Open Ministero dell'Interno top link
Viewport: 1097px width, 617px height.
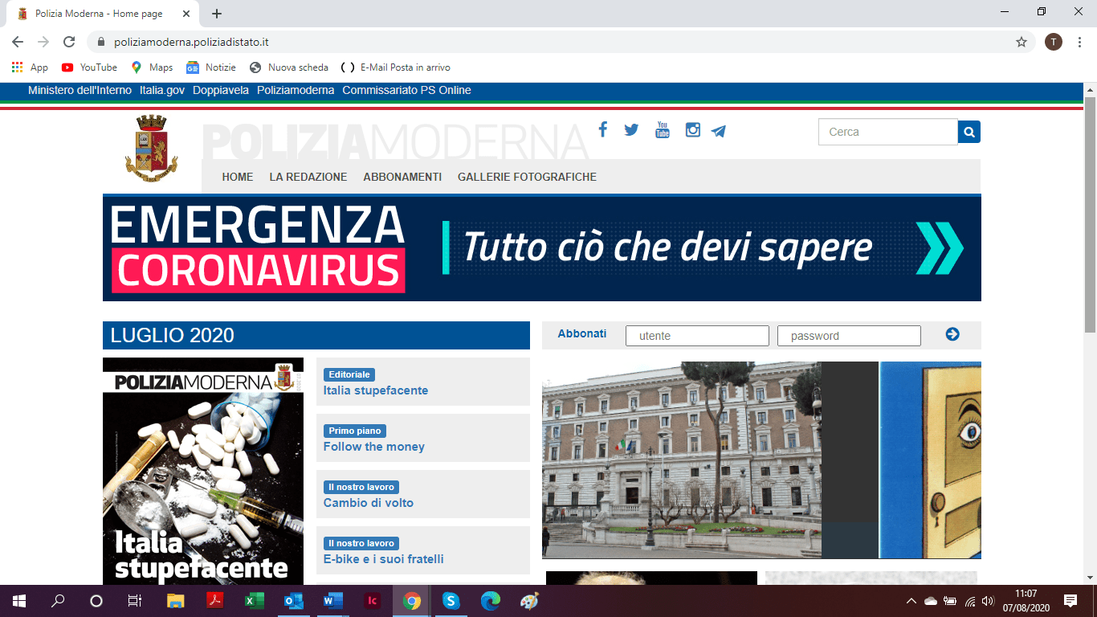80,90
